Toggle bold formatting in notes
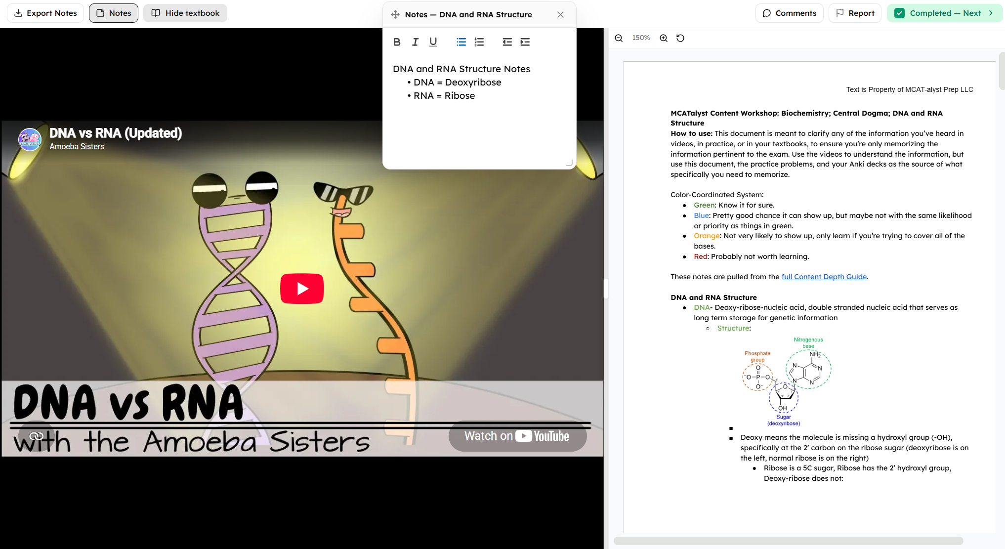Screen dimensions: 1005x549 click(397, 42)
